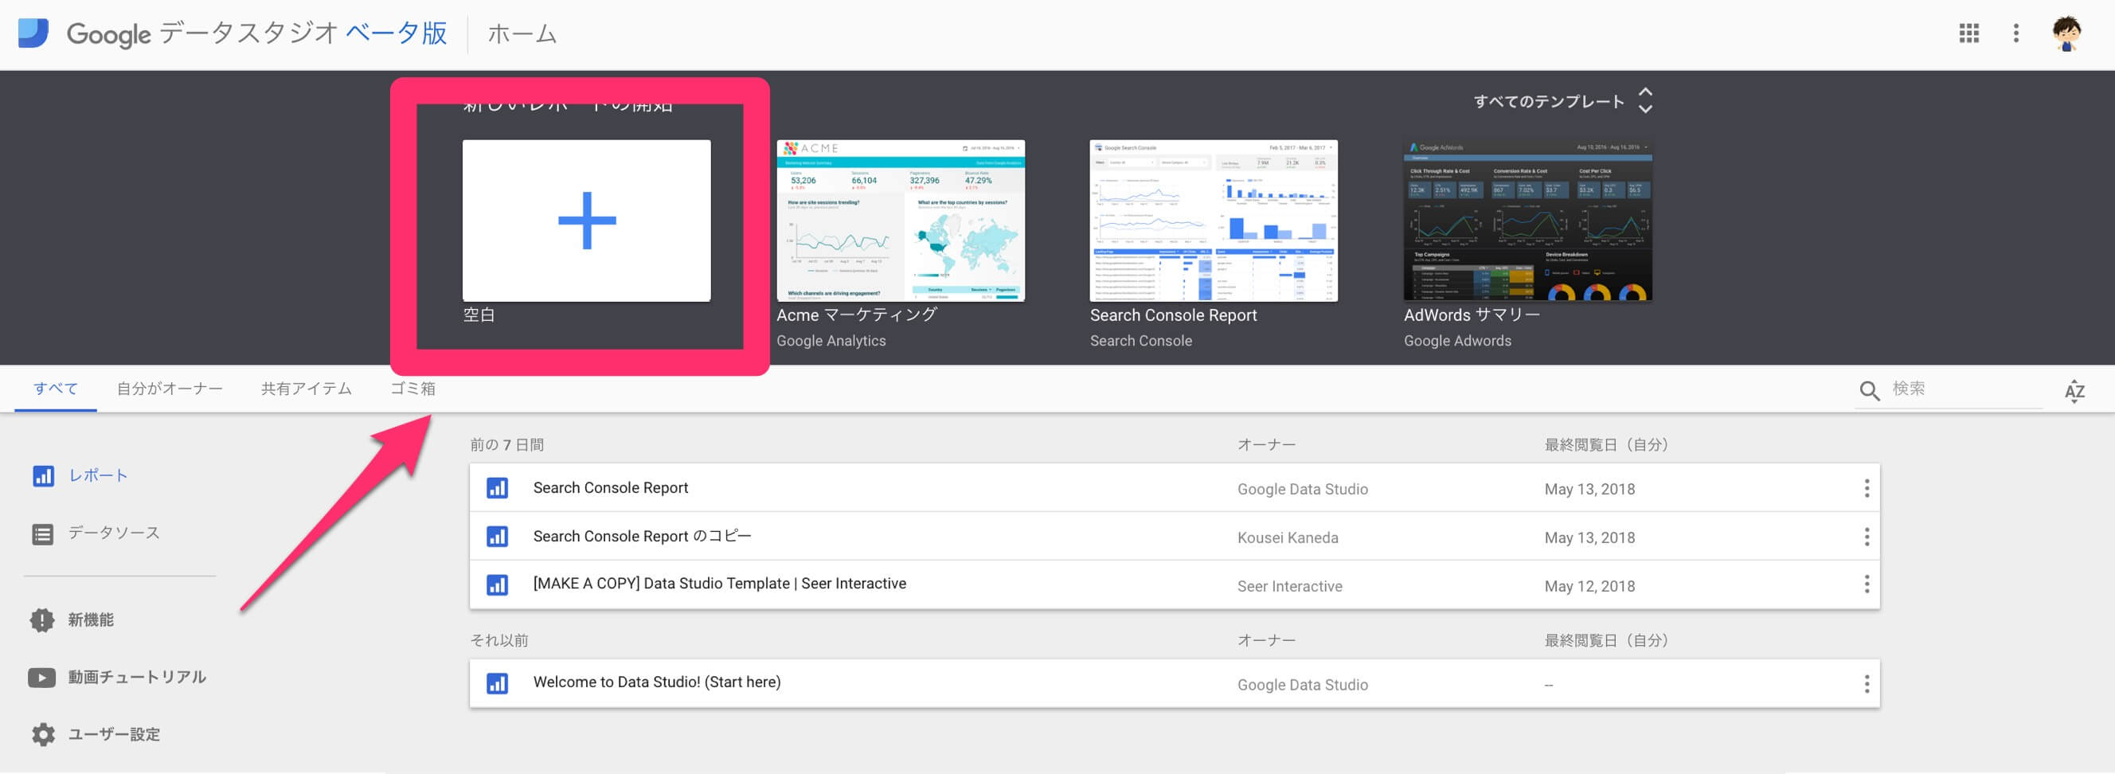Switch to the 共有アイテム tab
Viewport: 2115px width, 774px height.
(307, 389)
